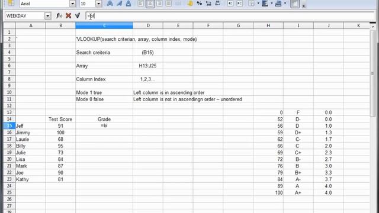Apply the cell background color
This screenshot has height=213, width=379.
265,4
